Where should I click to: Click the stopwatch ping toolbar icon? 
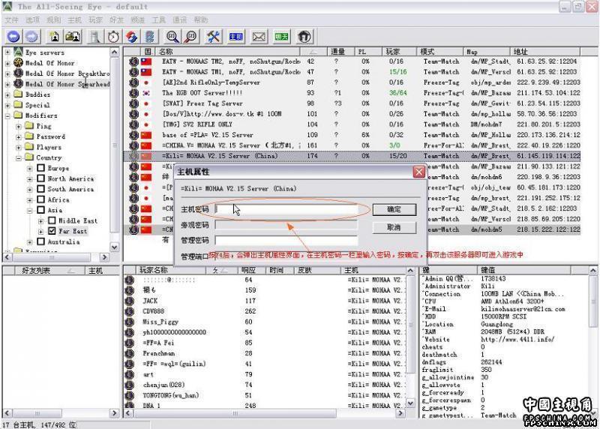(x=114, y=37)
